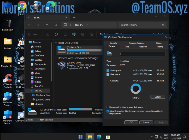
Task: Go back with the left arrow button
Action: click(29, 25)
